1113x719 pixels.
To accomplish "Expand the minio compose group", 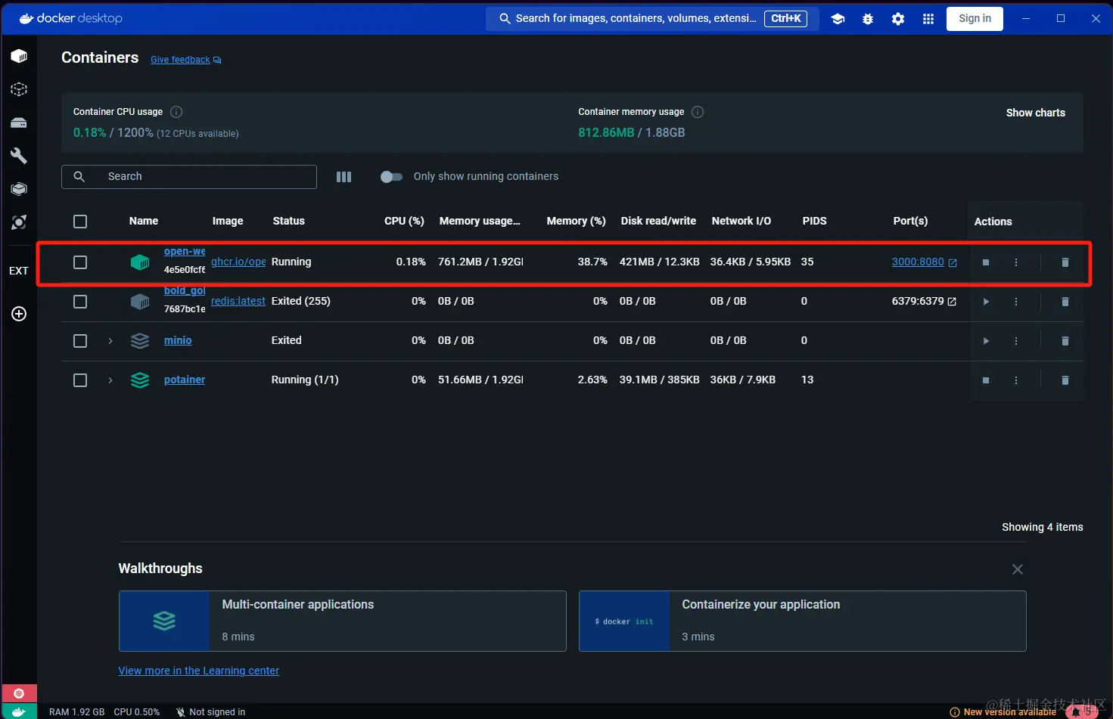I will [110, 341].
